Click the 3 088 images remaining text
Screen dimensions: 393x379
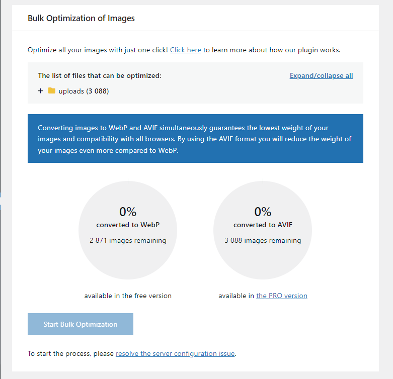click(x=263, y=240)
